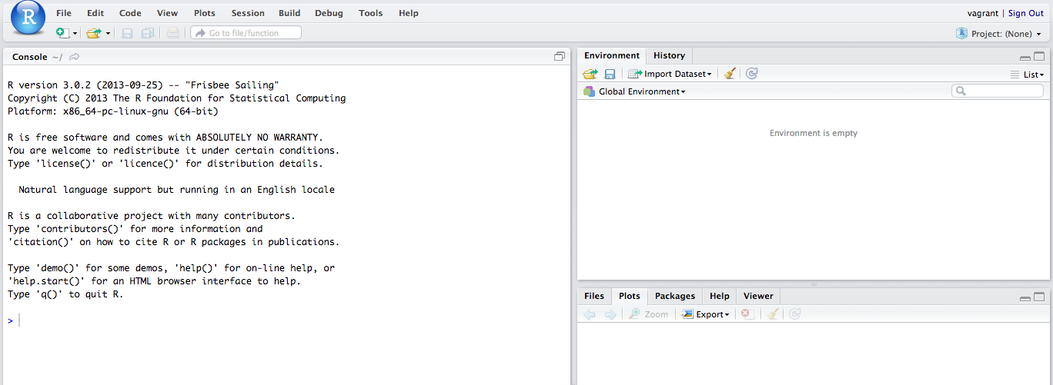This screenshot has height=385, width=1053.
Task: Maximize the Console pane
Action: point(560,57)
